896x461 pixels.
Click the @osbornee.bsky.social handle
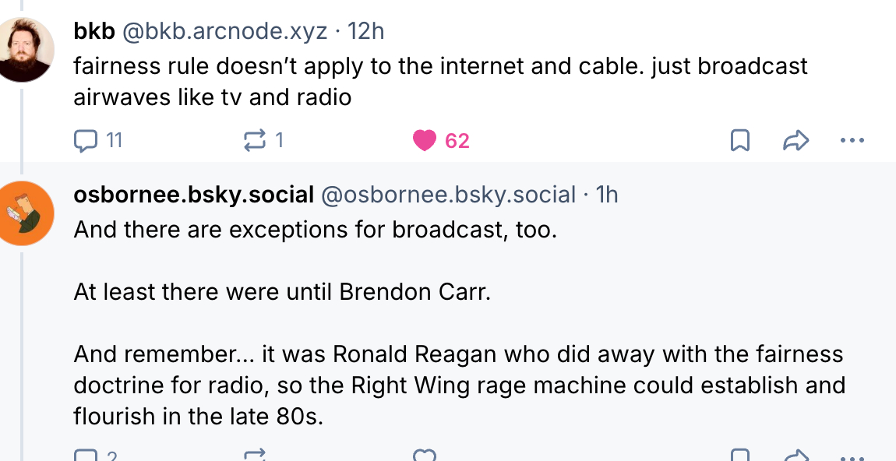(x=449, y=195)
